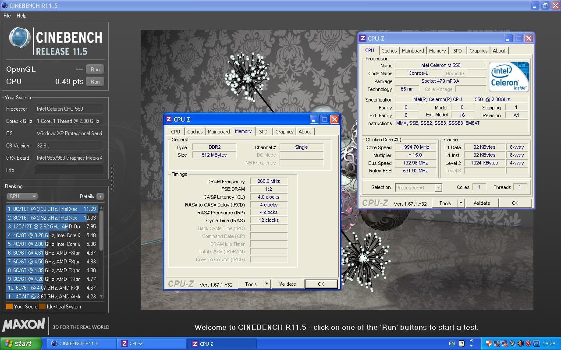This screenshot has width=561, height=350.
Task: Select ranking entry 1 Intel Xeon 11.69
Action: click(52, 209)
